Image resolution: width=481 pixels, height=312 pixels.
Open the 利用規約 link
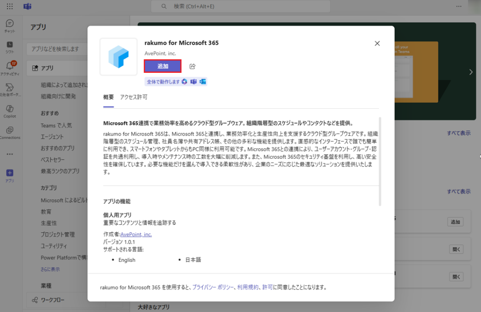247,287
